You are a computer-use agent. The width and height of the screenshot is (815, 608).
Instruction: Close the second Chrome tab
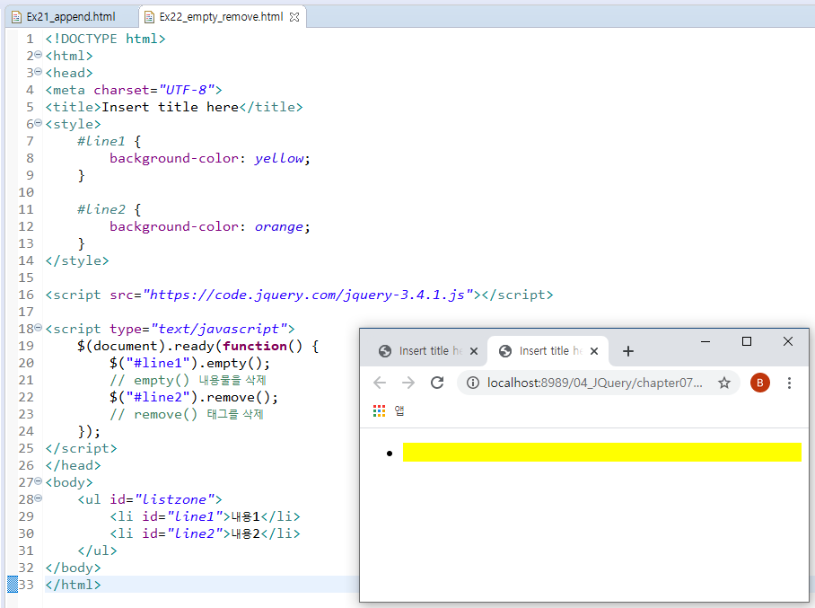coord(594,351)
